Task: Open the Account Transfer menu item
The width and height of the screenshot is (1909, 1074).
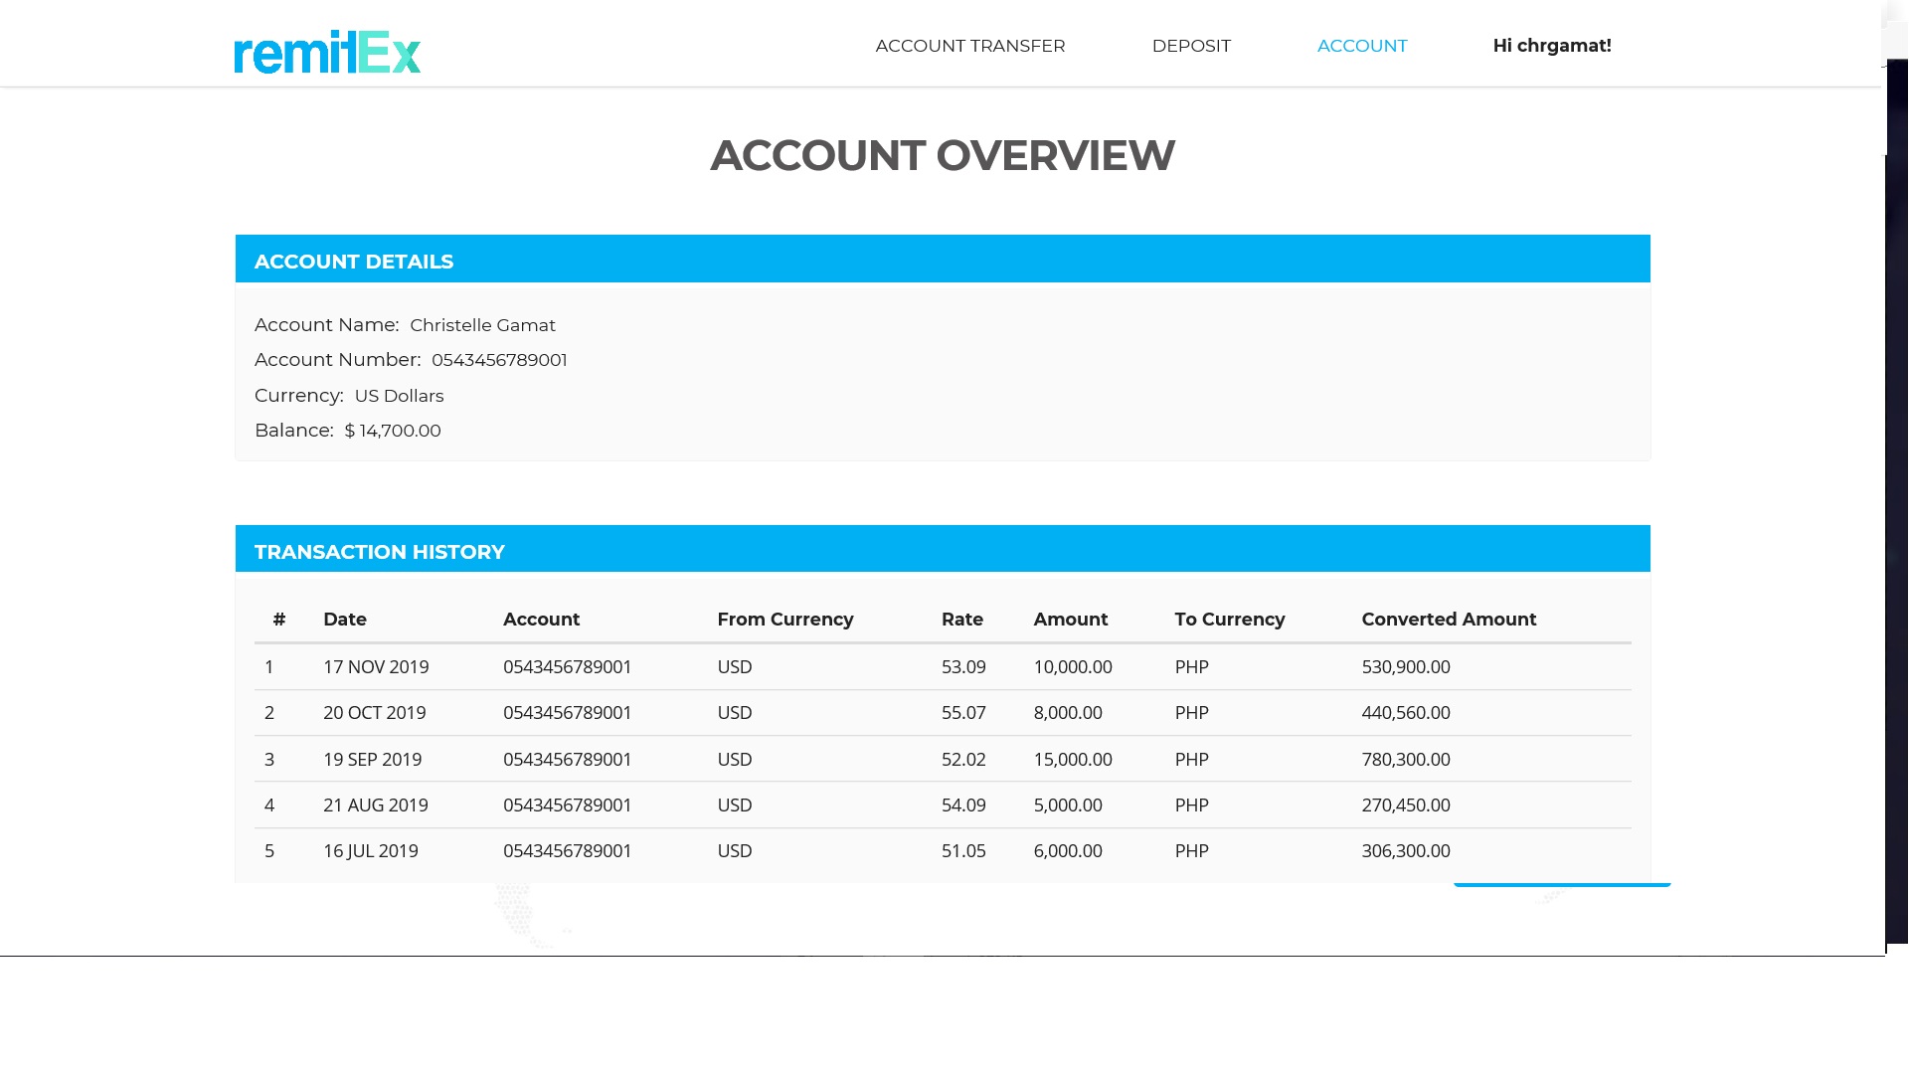Action: [969, 46]
